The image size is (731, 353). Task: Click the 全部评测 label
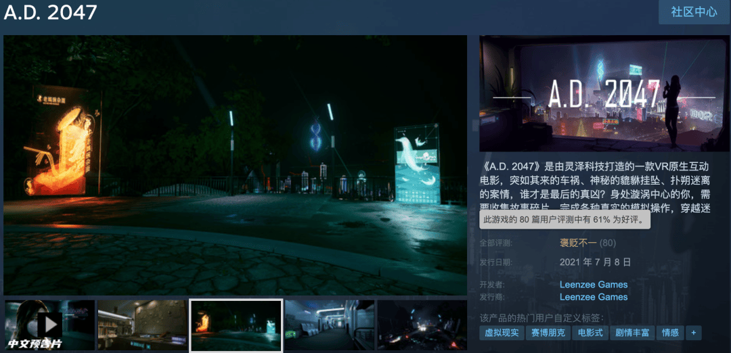pyautogui.click(x=495, y=243)
